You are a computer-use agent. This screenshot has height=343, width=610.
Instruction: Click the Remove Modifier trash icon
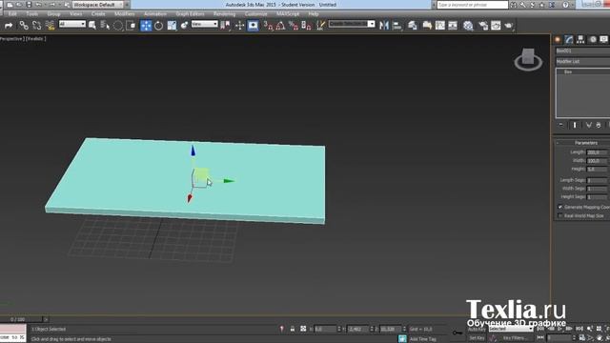599,125
